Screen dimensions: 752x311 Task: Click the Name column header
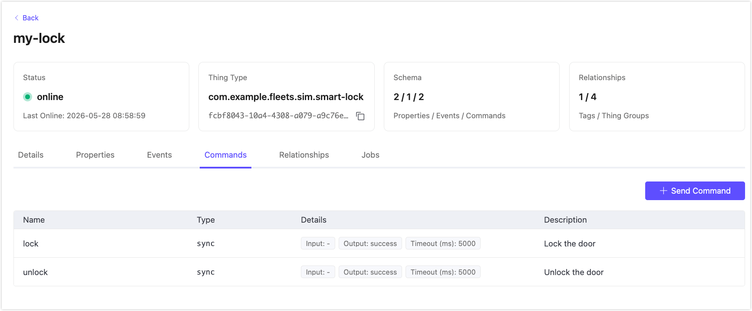click(x=34, y=220)
